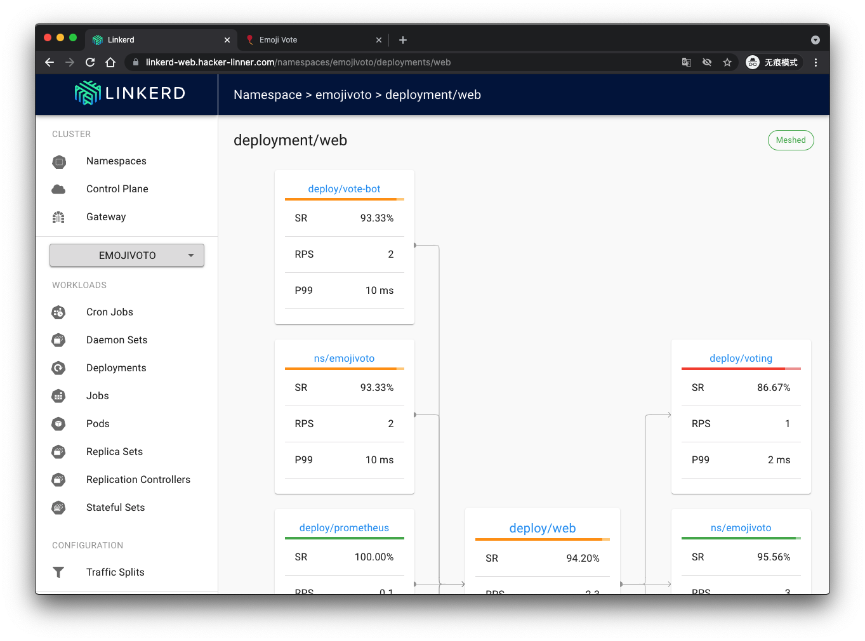Open the tab search dropdown arrow

click(815, 40)
